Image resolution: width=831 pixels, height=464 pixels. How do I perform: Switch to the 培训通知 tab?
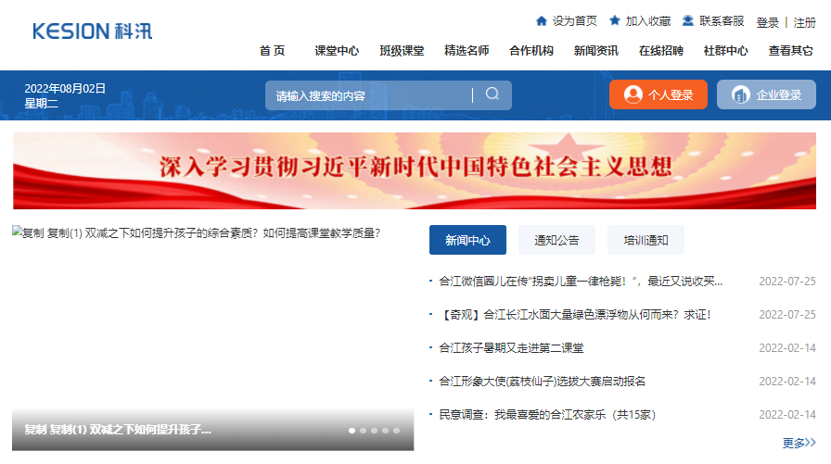[x=646, y=240]
